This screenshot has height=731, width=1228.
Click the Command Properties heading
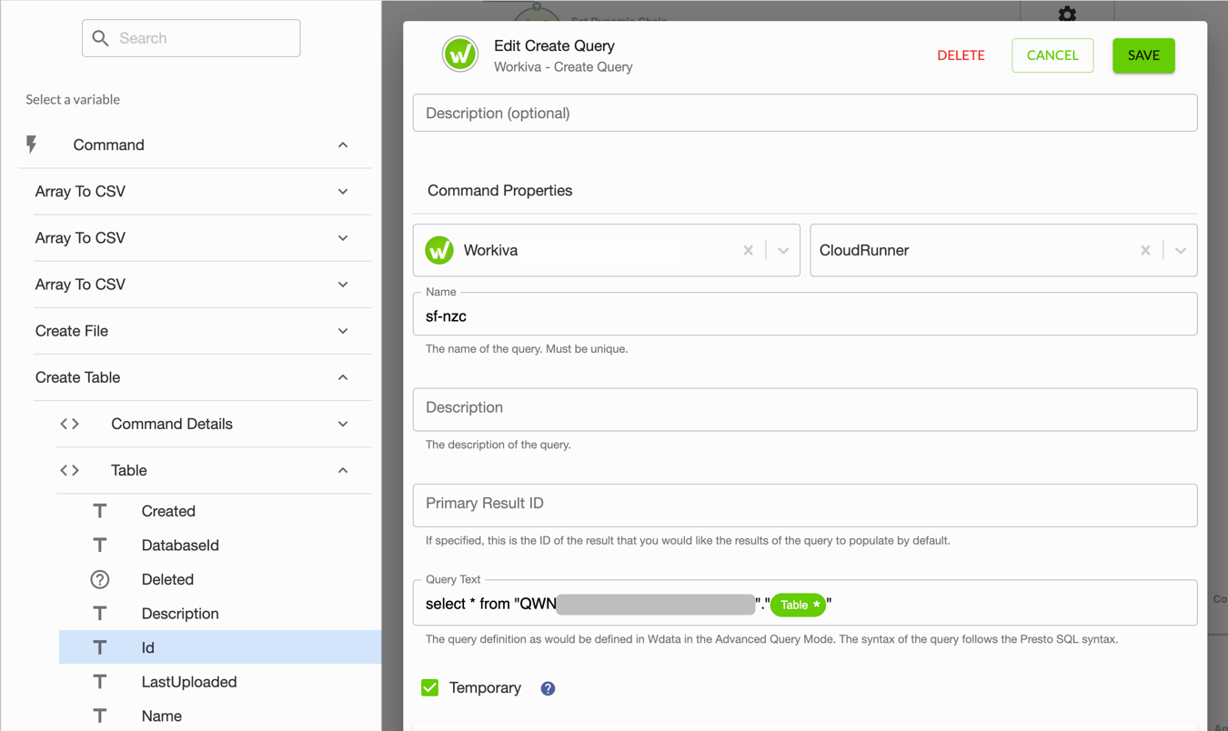tap(500, 190)
